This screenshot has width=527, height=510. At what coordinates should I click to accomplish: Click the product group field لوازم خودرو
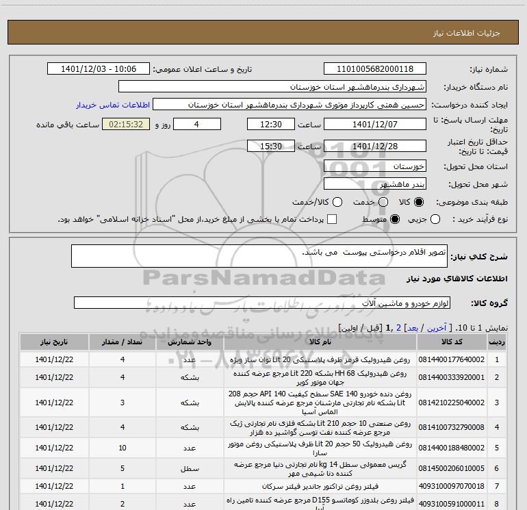click(x=262, y=303)
